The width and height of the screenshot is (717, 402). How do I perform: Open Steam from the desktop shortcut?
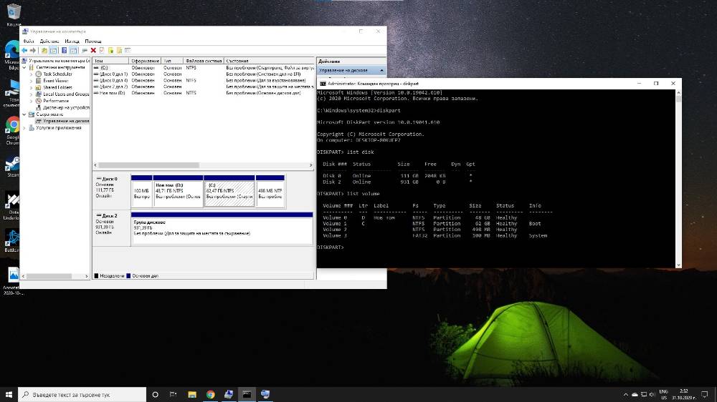[x=12, y=167]
